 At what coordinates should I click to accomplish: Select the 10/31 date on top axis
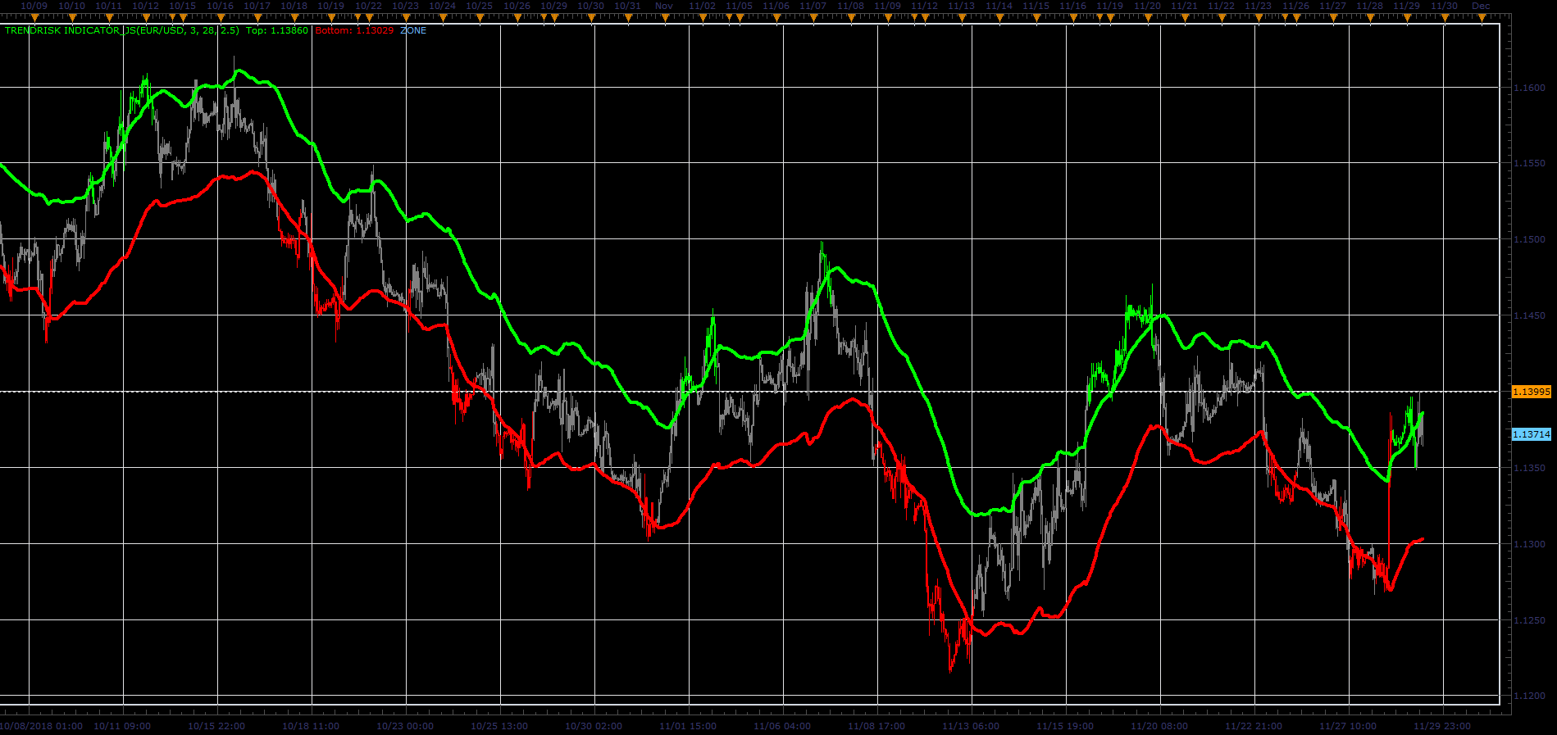point(627,6)
